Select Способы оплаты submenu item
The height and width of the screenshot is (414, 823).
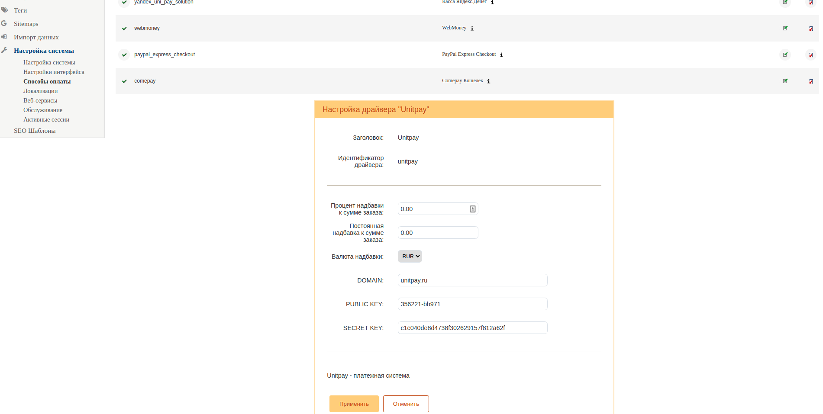point(47,81)
